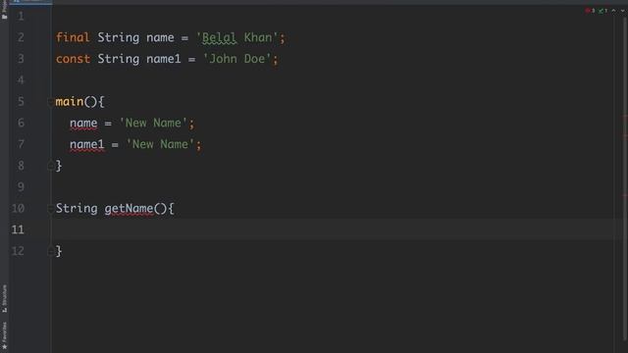Click the 'John Doe' string literal
Image resolution: width=628 pixels, height=353 pixels.
[237, 59]
